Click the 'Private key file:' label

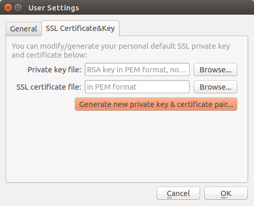(54, 70)
